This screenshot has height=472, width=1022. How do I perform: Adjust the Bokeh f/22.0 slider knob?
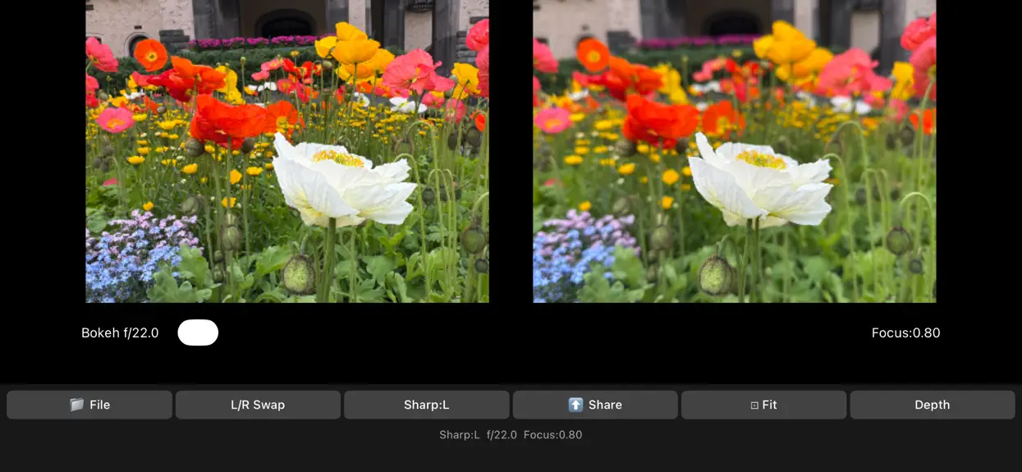(x=198, y=332)
